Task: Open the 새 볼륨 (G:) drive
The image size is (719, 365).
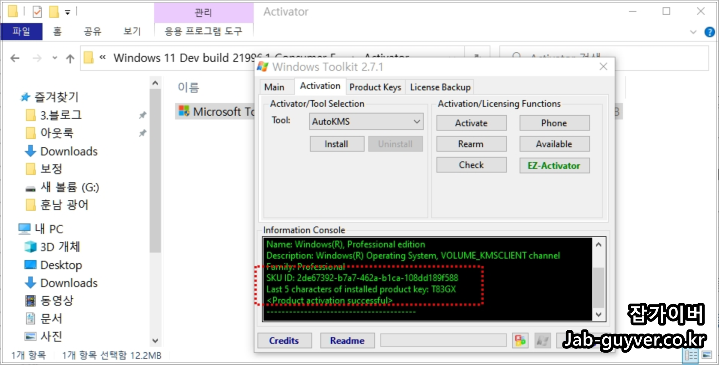Action: [62, 187]
